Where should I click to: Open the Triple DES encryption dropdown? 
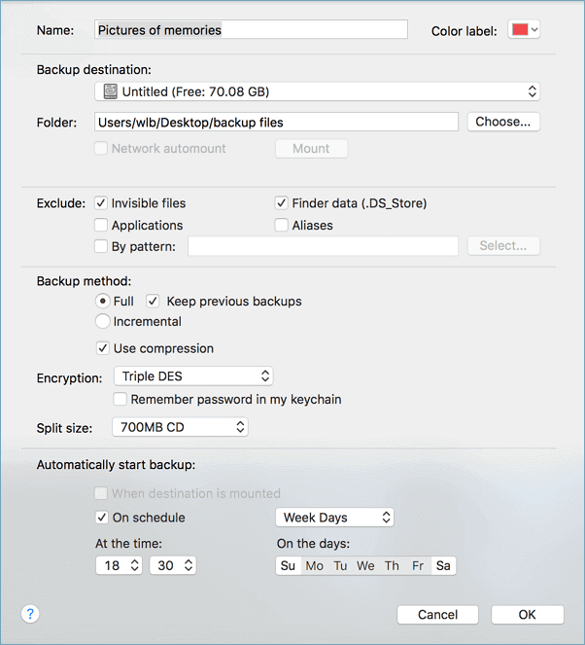(192, 376)
